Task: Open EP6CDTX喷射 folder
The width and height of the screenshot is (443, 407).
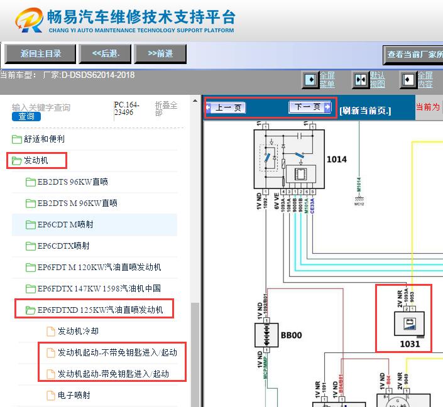Action: click(x=63, y=246)
